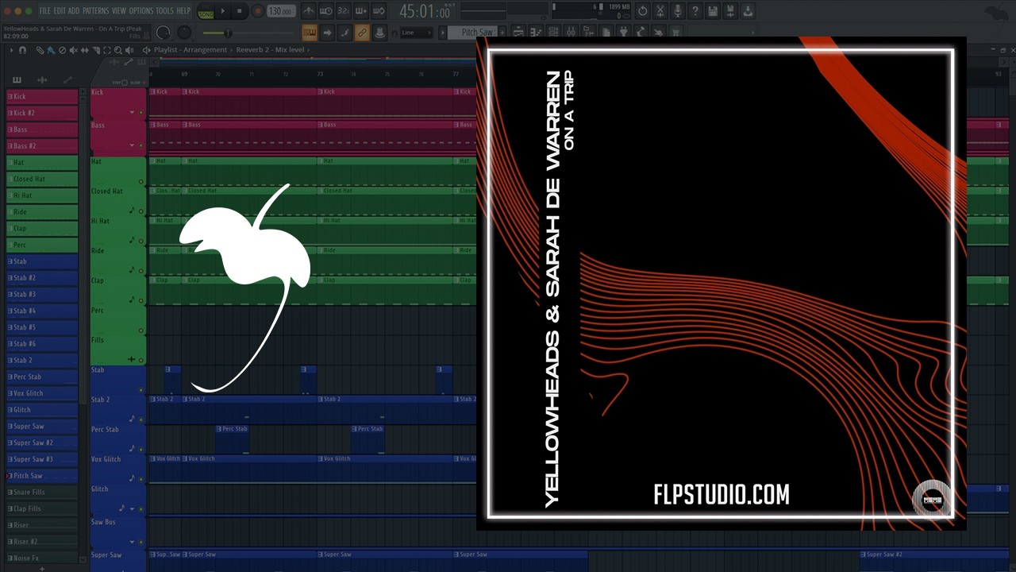The height and width of the screenshot is (572, 1016).
Task: Open the Pitch Saw pattern selector
Action: point(471,33)
